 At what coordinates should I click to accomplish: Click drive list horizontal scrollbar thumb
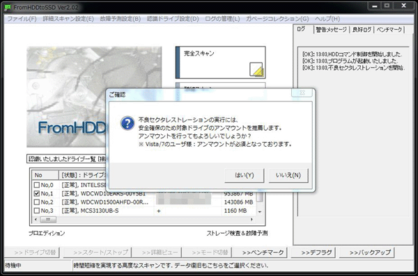48,220
